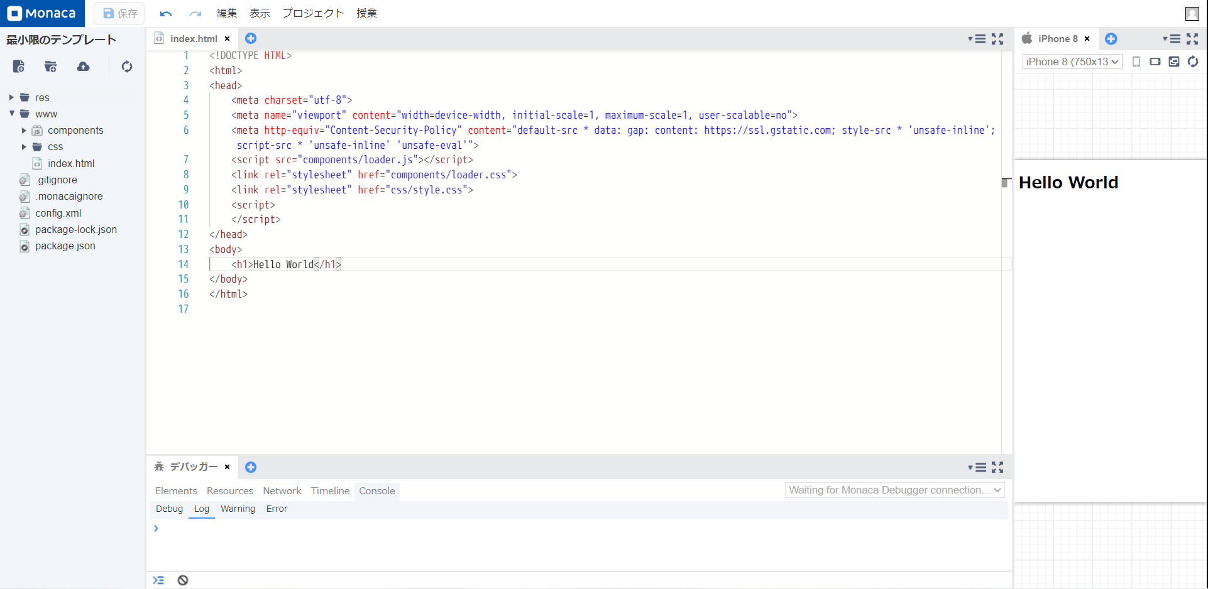Click the Hello World heading in preview
This screenshot has height=589, width=1208.
1068,182
